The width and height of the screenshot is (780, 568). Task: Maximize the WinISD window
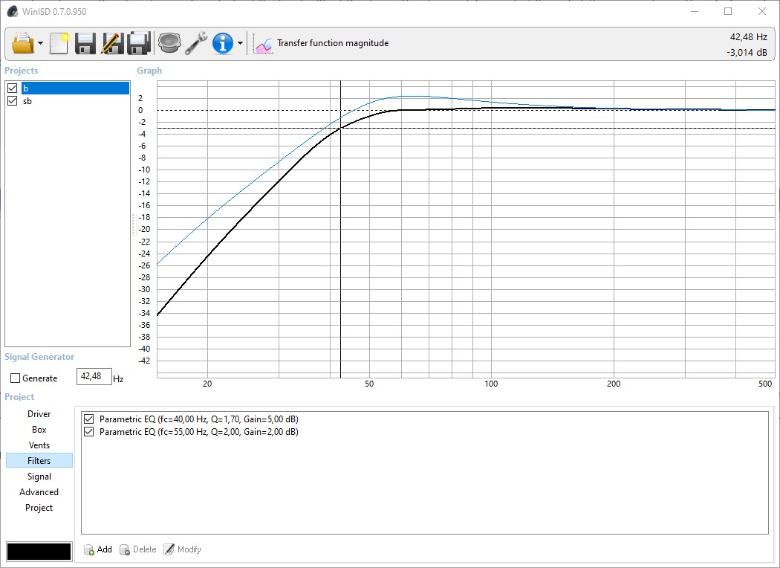(x=728, y=11)
